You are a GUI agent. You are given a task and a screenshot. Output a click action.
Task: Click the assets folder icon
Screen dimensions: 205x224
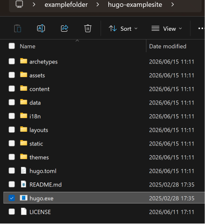pyautogui.click(x=23, y=75)
